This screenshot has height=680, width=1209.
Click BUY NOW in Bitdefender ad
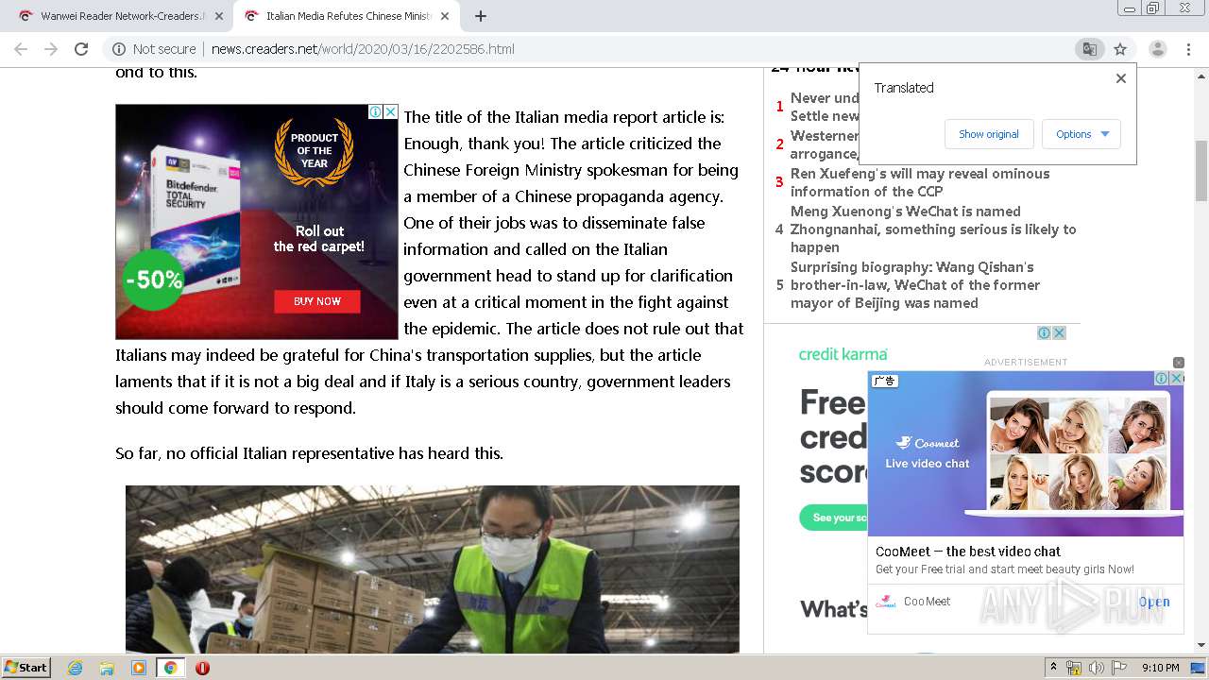pos(317,301)
